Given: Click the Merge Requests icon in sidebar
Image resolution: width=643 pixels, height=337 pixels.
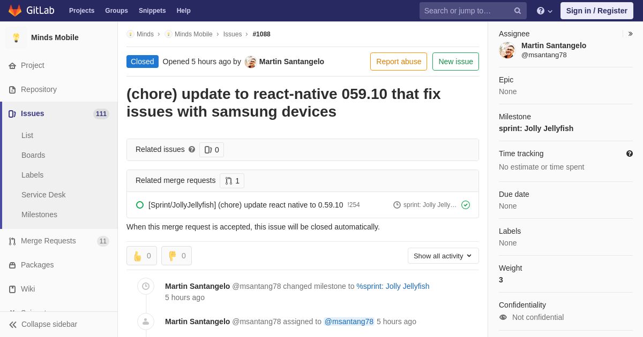Looking at the screenshot, I should click(12, 241).
